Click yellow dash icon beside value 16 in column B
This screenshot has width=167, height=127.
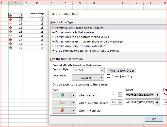10,36
